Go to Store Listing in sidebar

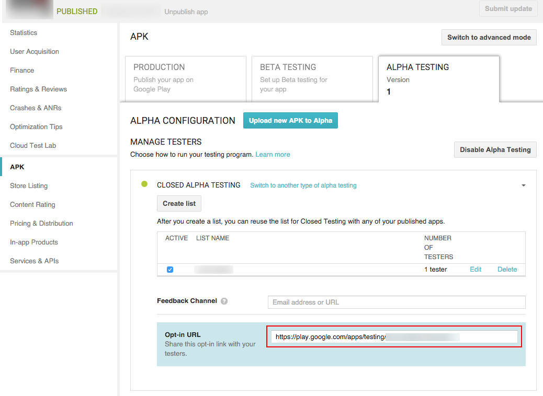coord(29,186)
